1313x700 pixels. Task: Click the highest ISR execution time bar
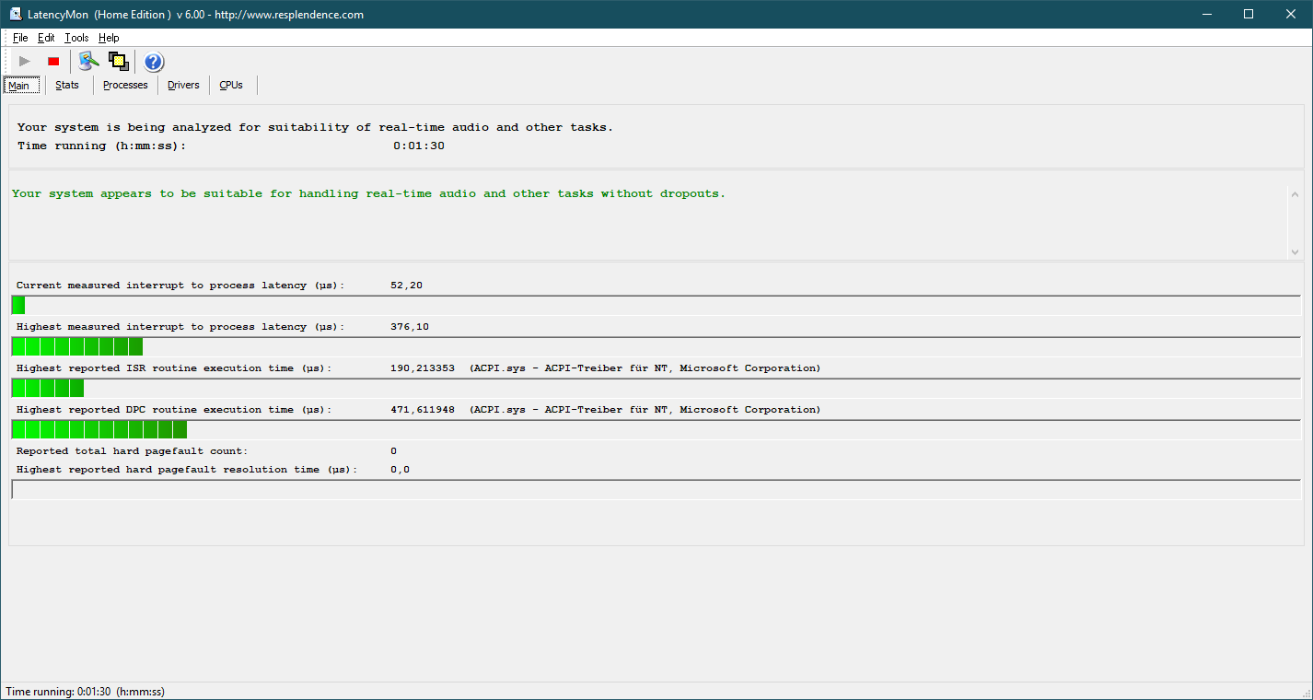pos(656,388)
